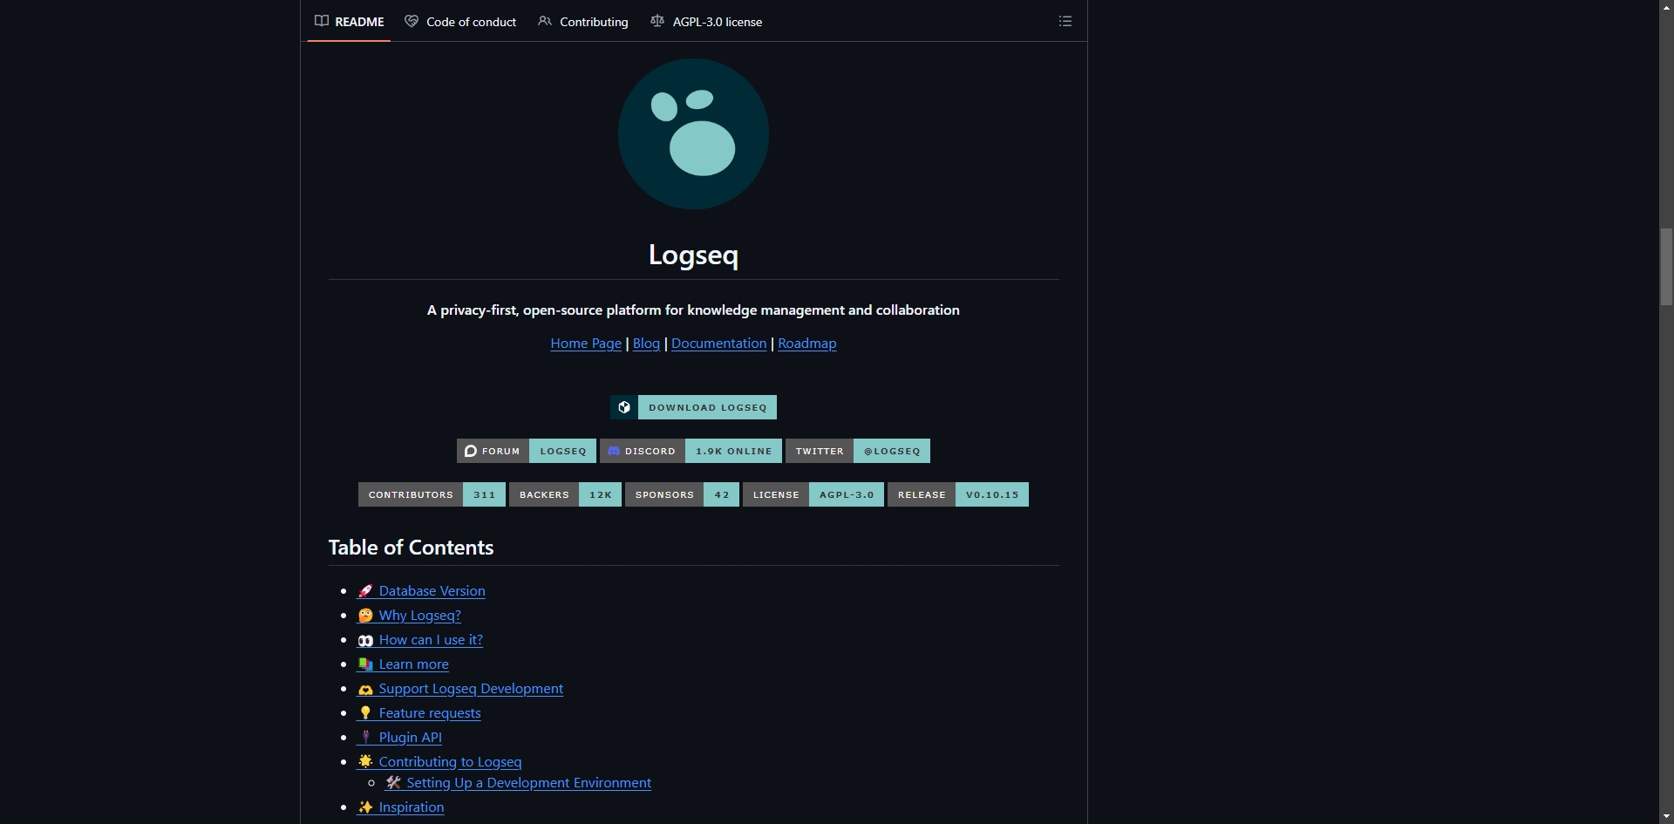Click the scrollbar down arrow
The height and width of the screenshot is (824, 1674).
1666,816
